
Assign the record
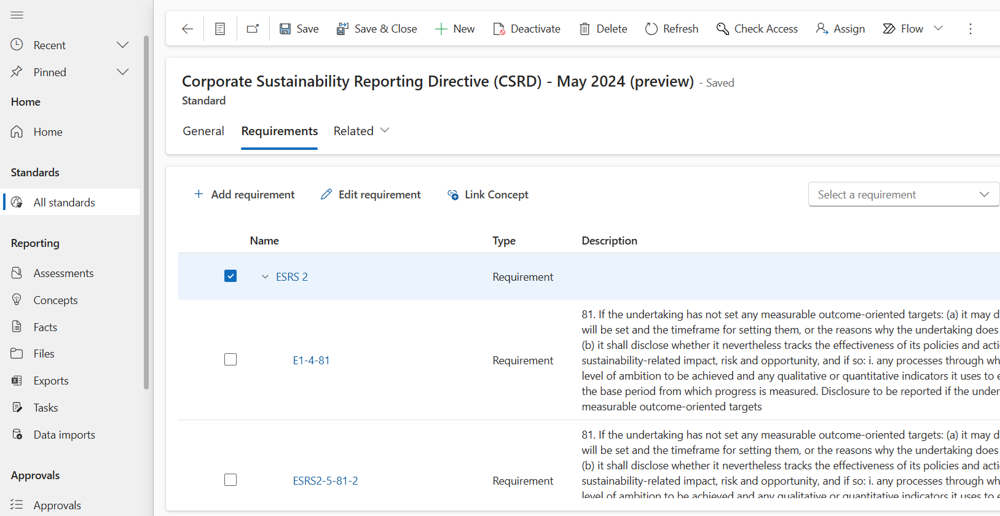(x=840, y=29)
